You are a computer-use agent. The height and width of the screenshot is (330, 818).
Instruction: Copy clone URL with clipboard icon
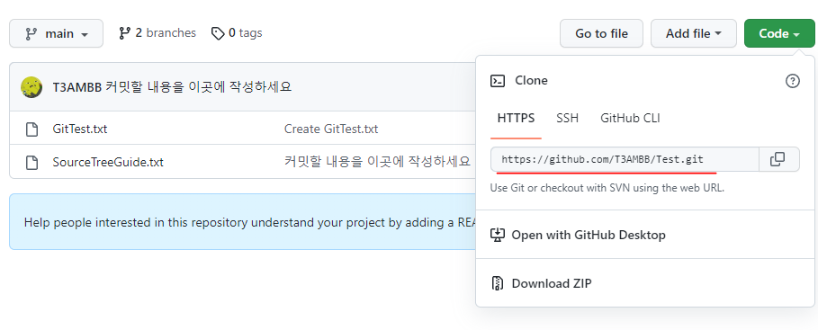778,159
